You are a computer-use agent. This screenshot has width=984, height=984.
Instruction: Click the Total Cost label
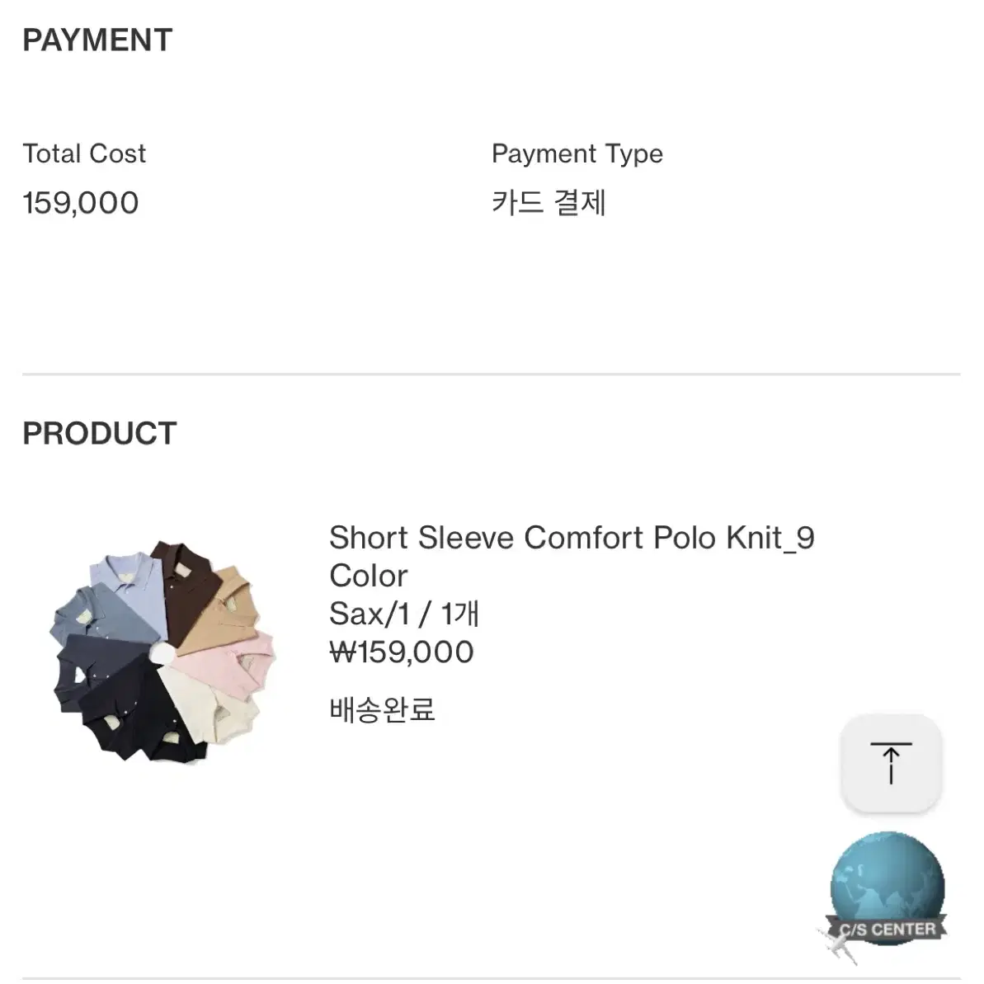pyautogui.click(x=84, y=153)
